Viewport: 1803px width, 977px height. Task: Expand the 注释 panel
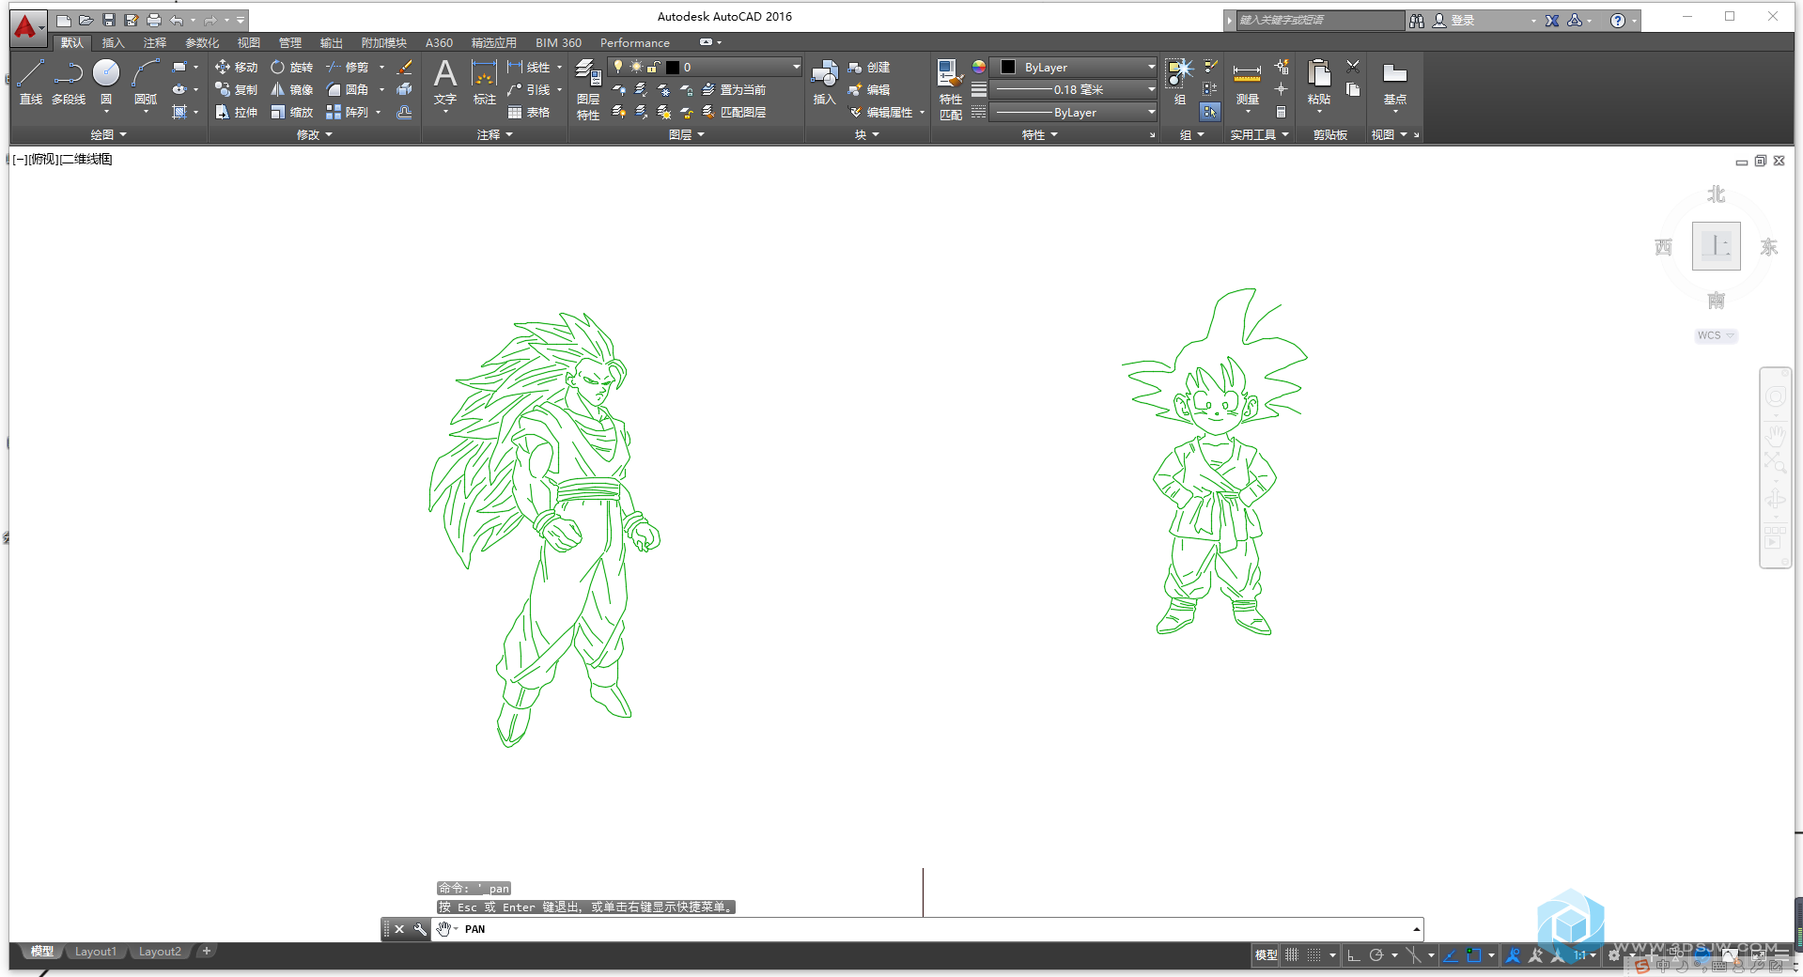[x=494, y=134]
